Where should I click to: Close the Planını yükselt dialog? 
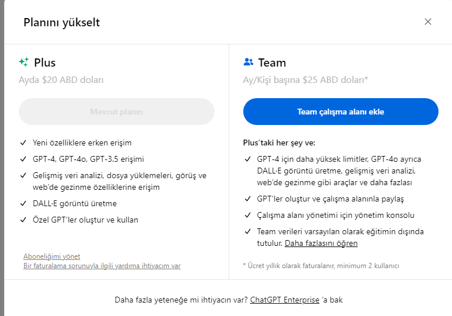pyautogui.click(x=428, y=22)
